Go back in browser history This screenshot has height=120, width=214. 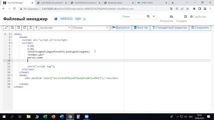pyautogui.click(x=4, y=9)
